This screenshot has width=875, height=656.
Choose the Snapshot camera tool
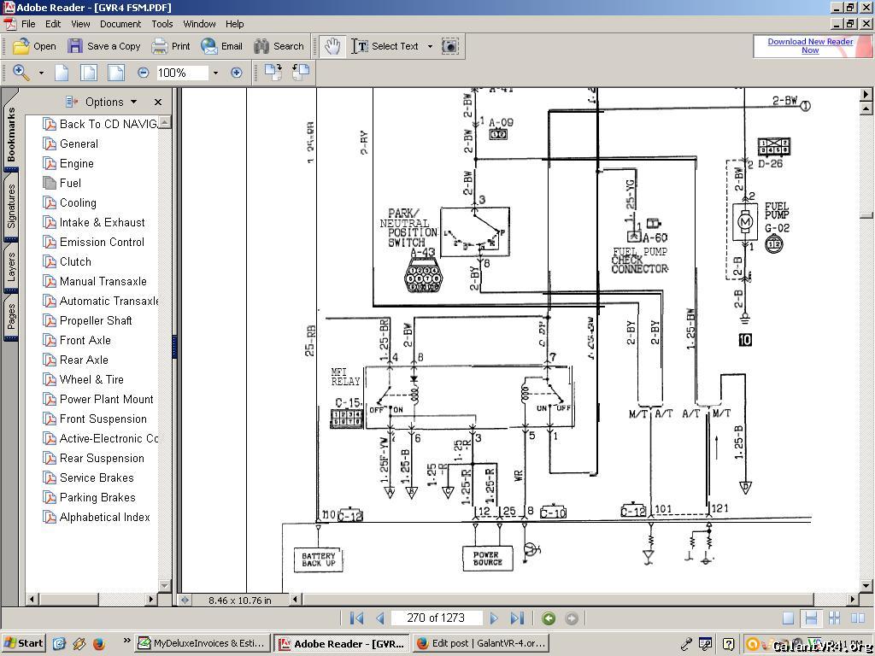(449, 46)
